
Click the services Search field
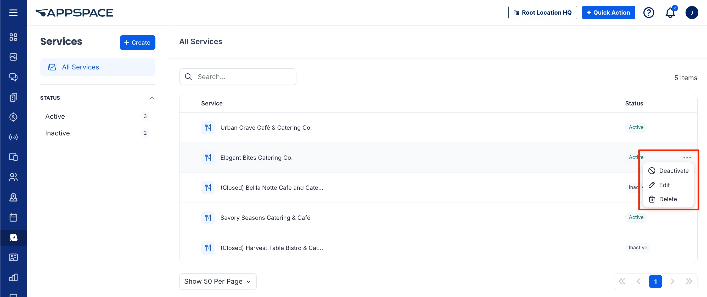242,77
